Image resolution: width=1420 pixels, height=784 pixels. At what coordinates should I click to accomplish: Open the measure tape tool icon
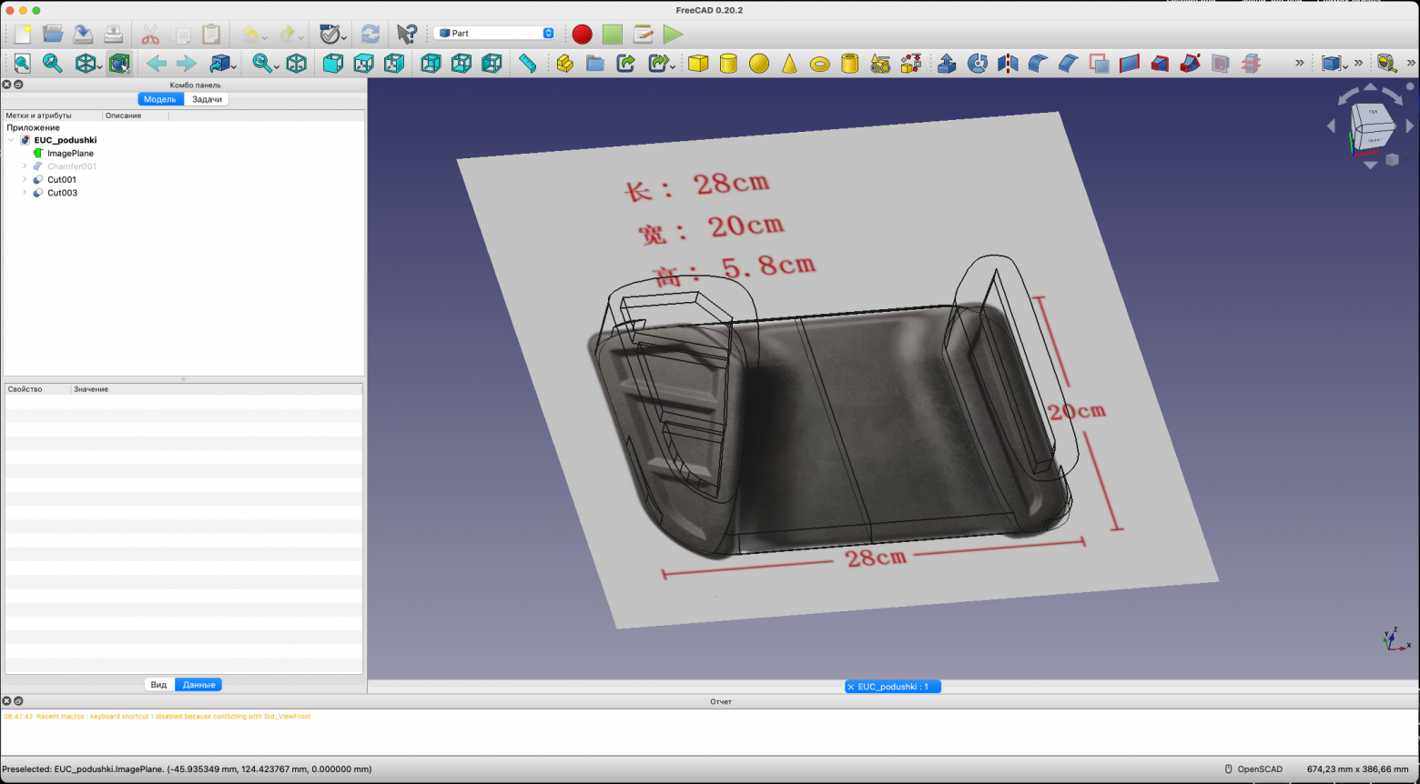[x=1386, y=63]
